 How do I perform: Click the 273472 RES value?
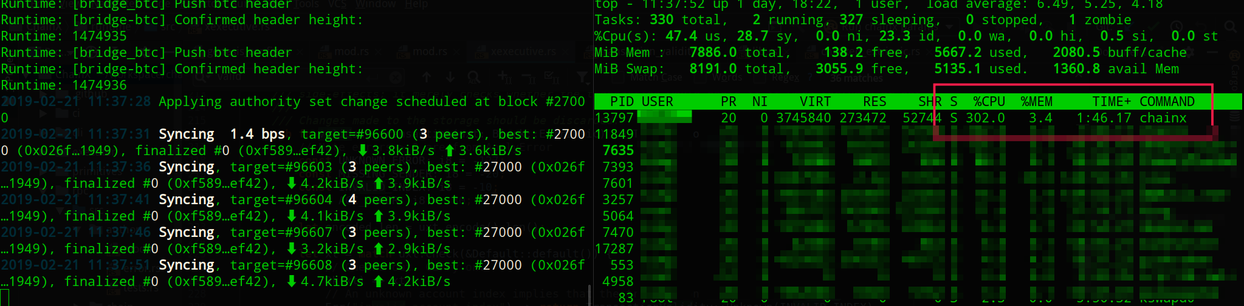863,118
